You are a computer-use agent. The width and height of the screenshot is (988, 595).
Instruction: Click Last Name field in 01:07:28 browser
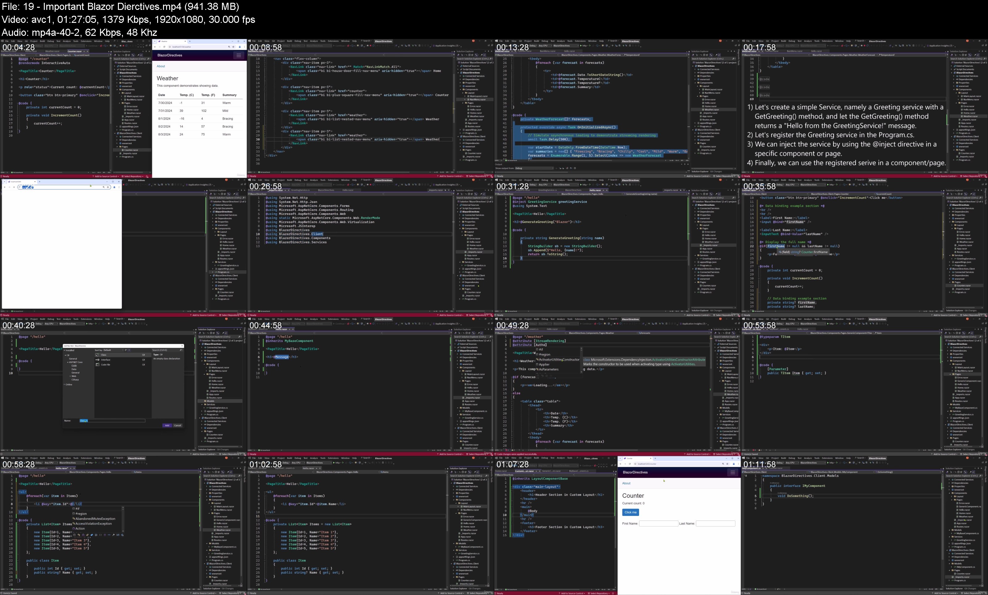[716, 524]
